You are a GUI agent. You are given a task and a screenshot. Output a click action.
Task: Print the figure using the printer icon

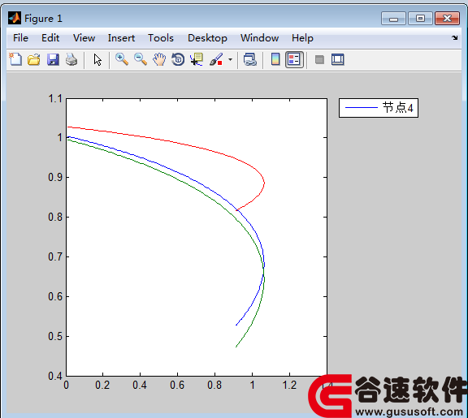71,59
